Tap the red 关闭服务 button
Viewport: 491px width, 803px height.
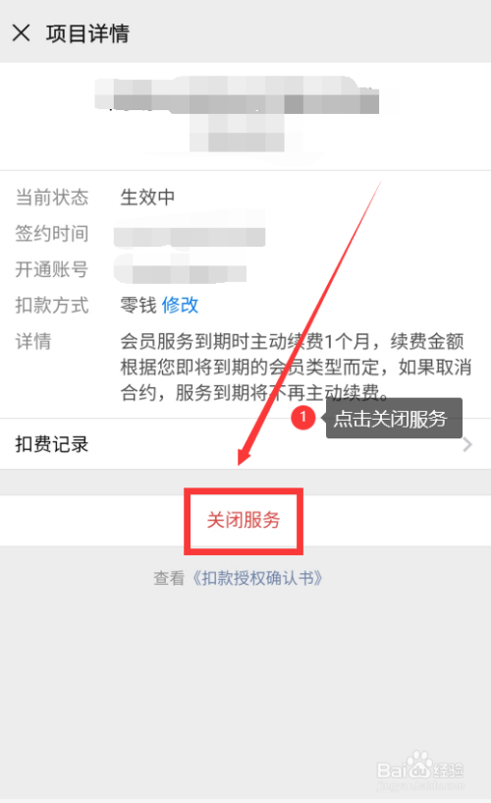pos(244,520)
